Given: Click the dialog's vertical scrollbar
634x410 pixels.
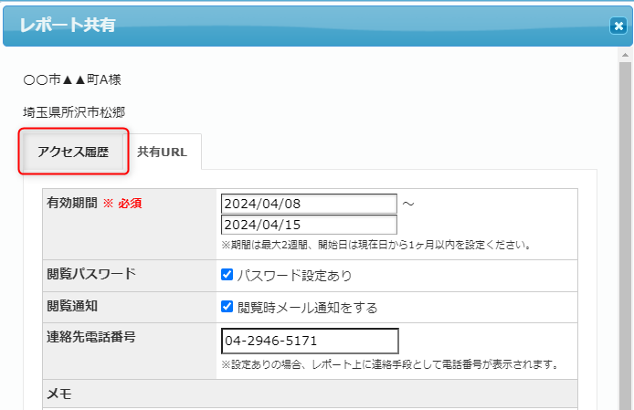Looking at the screenshot, I should 625,228.
